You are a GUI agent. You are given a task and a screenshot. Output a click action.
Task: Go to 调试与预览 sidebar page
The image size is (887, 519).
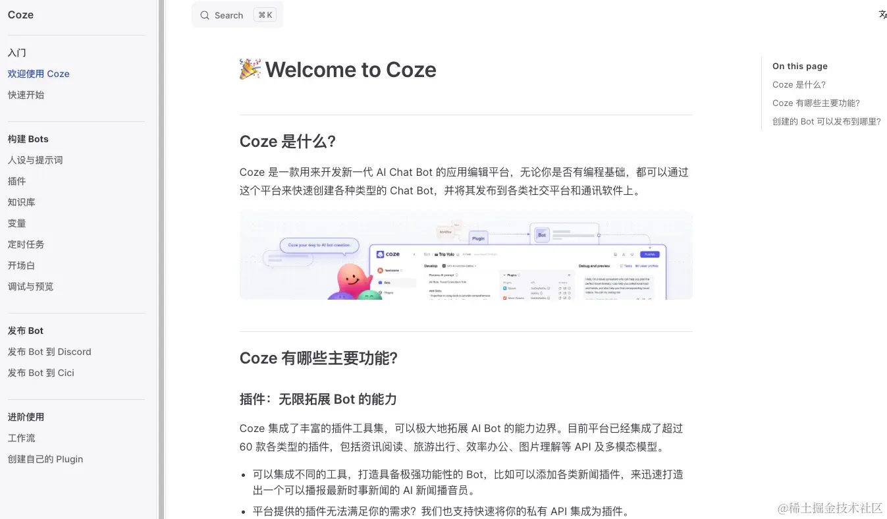(31, 287)
